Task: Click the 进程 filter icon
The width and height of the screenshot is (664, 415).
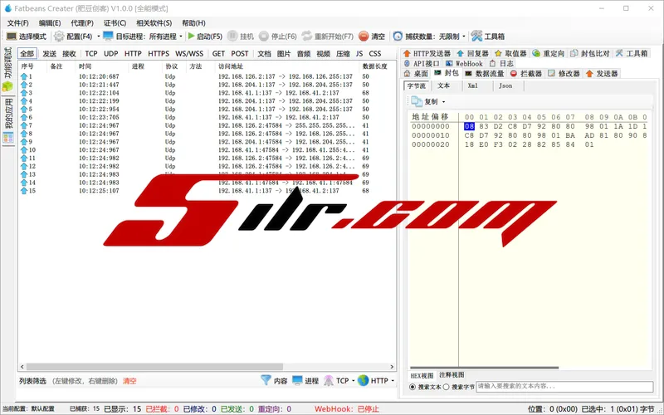Action: tap(297, 380)
